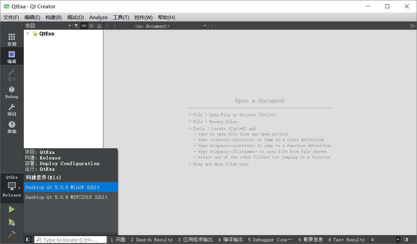
Task: Close the Qt Creator window
Action: pyautogui.click(x=407, y=6)
